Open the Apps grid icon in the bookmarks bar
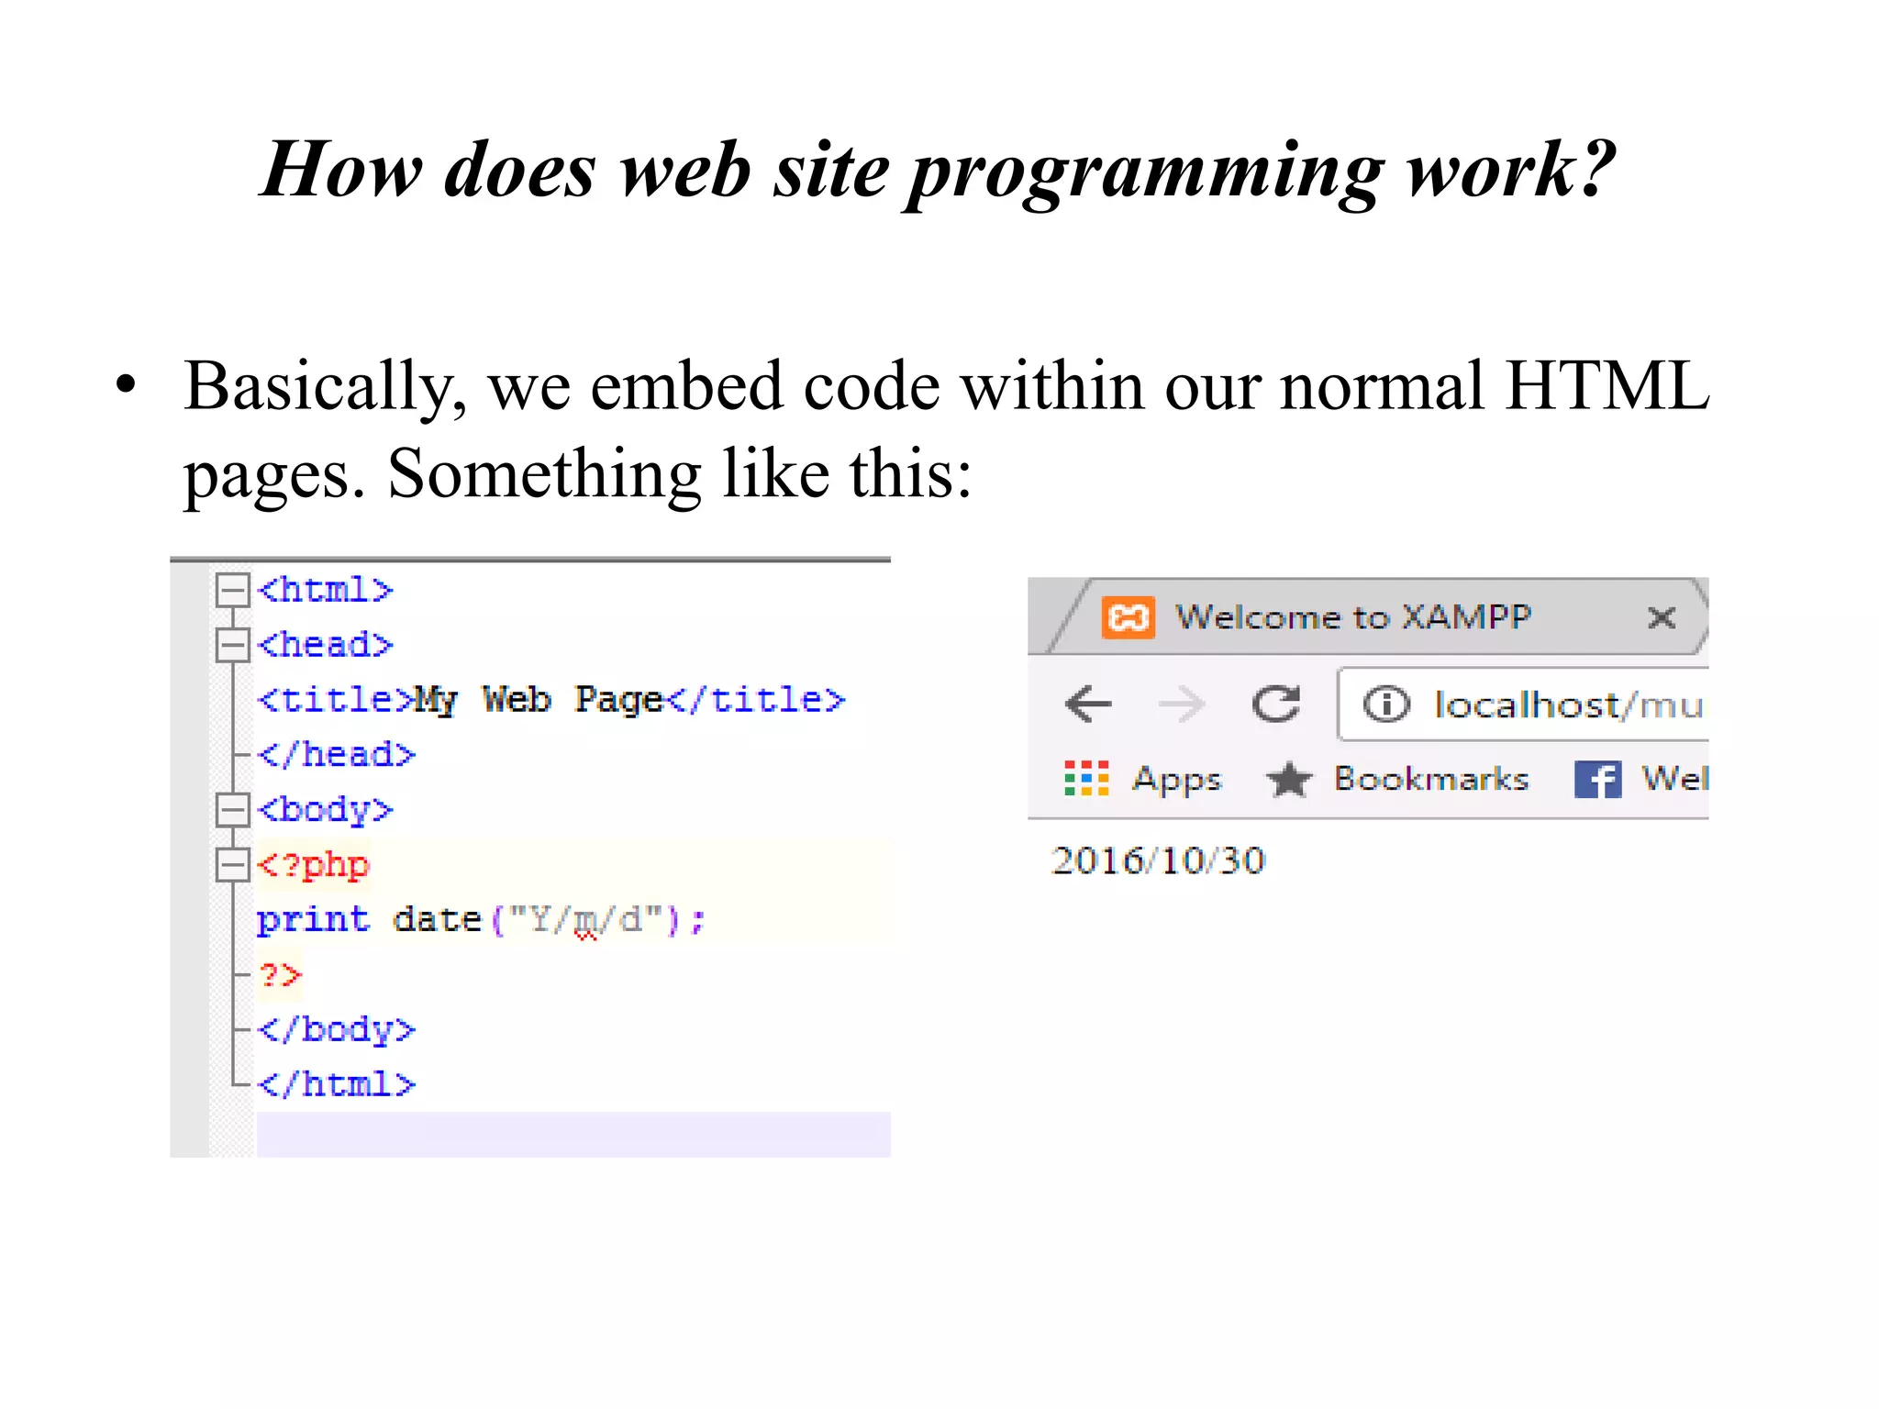1879x1409 pixels. (1086, 779)
